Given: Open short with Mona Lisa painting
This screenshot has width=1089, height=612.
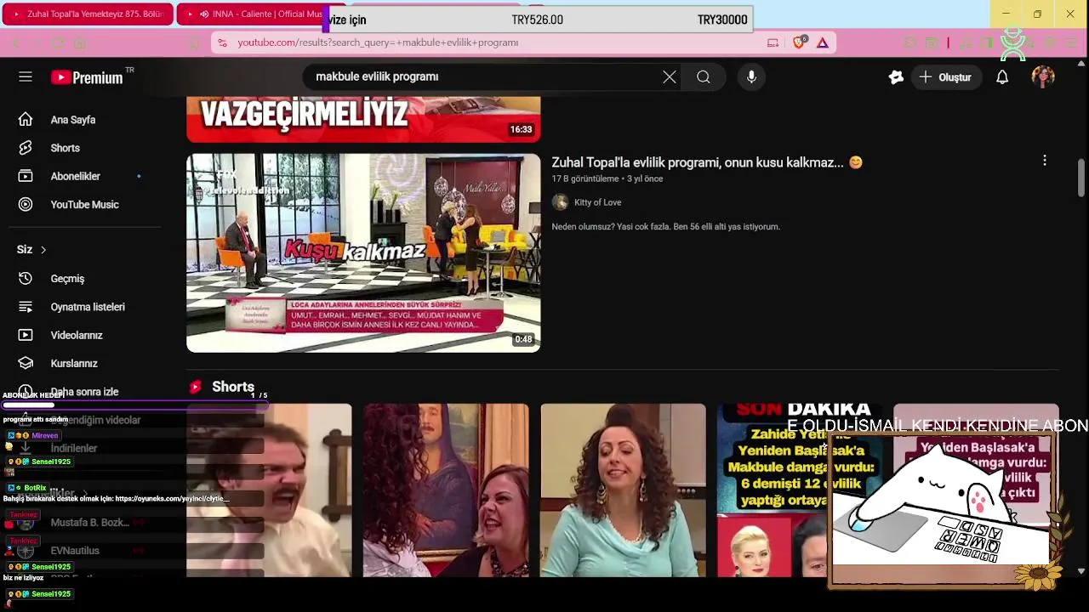Looking at the screenshot, I should [446, 490].
